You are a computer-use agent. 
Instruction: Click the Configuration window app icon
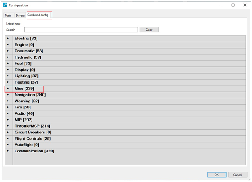5,5
